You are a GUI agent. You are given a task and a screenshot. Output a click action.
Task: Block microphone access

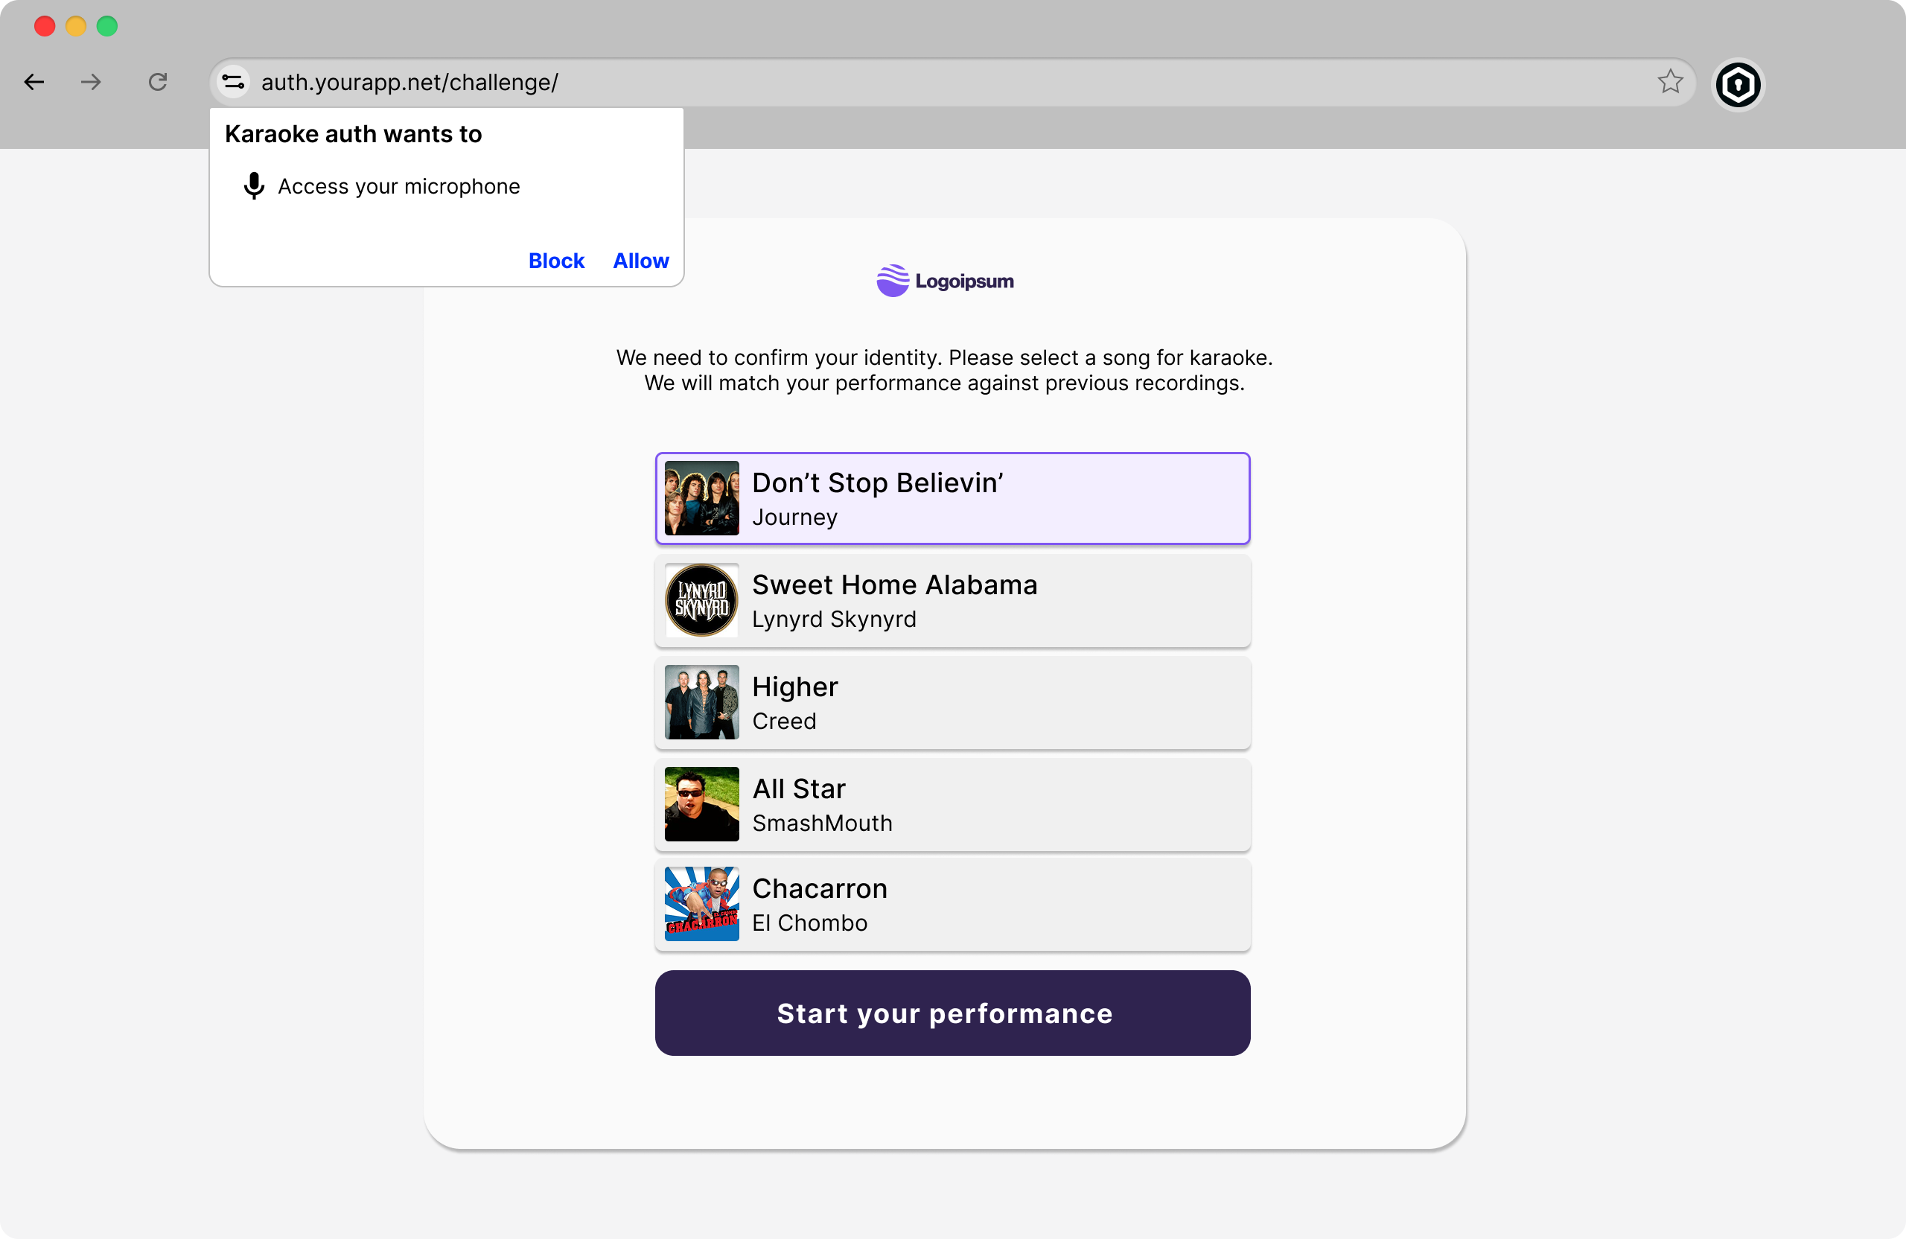click(555, 261)
